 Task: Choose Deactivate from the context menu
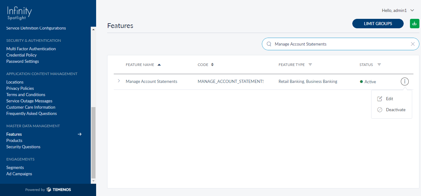pos(395,110)
